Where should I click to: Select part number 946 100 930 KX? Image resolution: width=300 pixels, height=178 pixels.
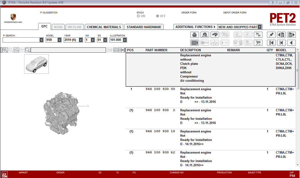coord(160,152)
